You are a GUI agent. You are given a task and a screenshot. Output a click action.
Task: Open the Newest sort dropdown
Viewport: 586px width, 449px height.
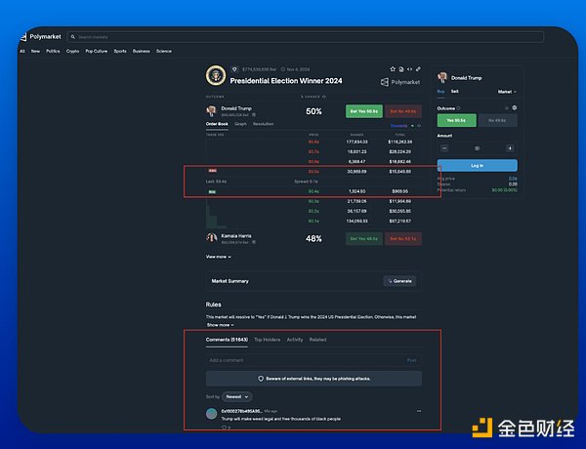click(236, 396)
